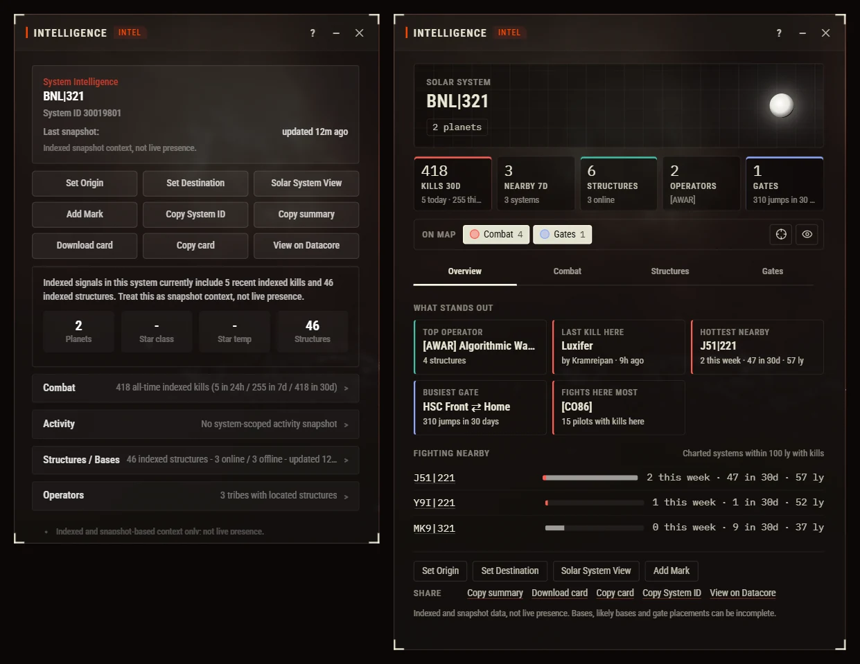The image size is (860, 664).
Task: Open help in left Intelligence window
Action: point(313,33)
